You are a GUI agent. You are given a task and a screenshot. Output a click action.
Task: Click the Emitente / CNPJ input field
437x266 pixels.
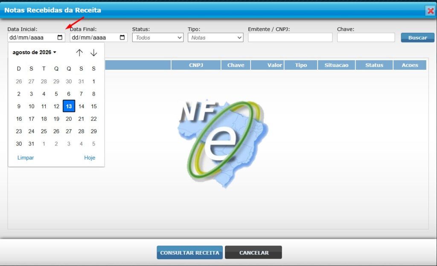pyautogui.click(x=290, y=38)
